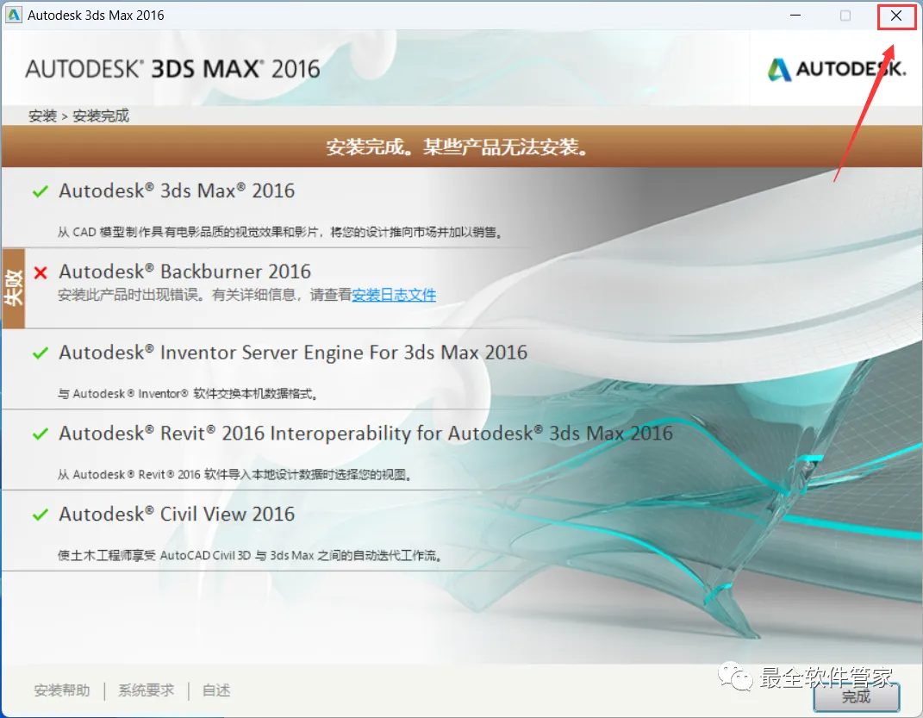Click the 从 Autodesk Revit 2016 软件导入 description
Screen dimensions: 923x718
pyautogui.click(x=234, y=474)
